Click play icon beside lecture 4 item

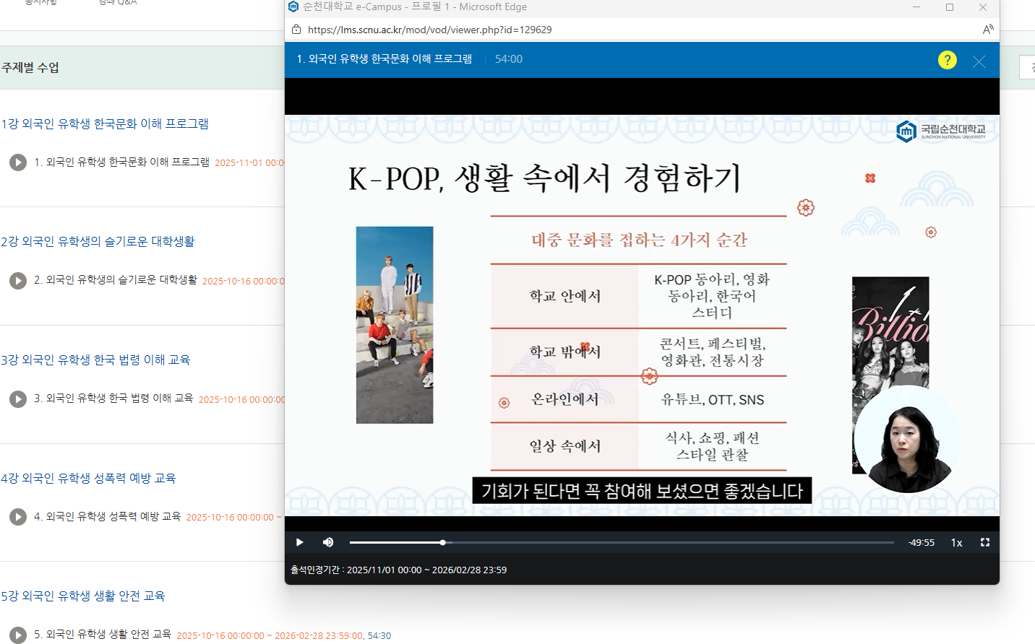[x=18, y=516]
